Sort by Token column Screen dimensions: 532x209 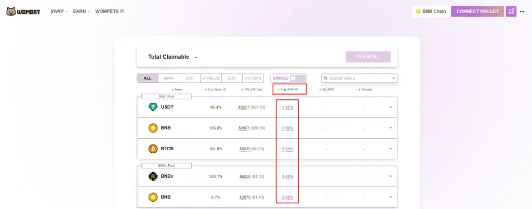tap(177, 89)
